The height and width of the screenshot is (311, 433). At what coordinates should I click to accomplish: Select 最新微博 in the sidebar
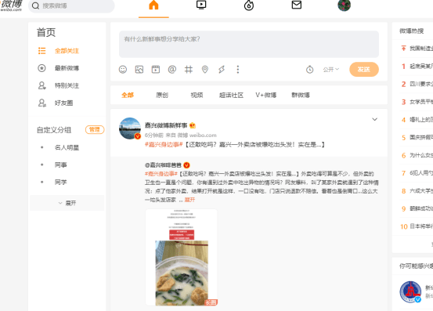(67, 68)
